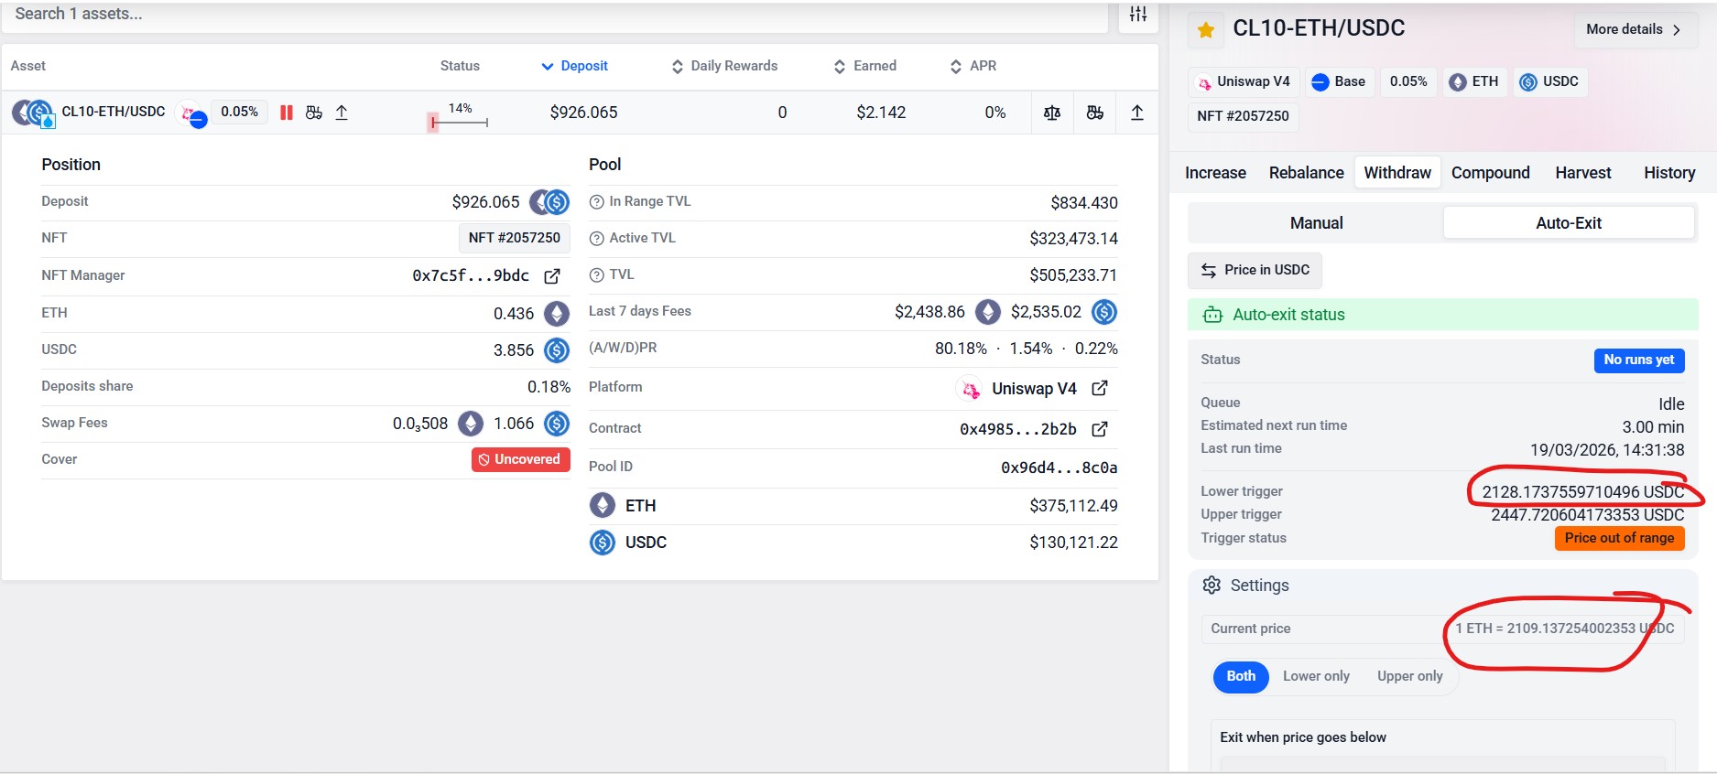Open Uniswap V4 platform external link icon
The width and height of the screenshot is (1717, 774).
[x=1100, y=389]
